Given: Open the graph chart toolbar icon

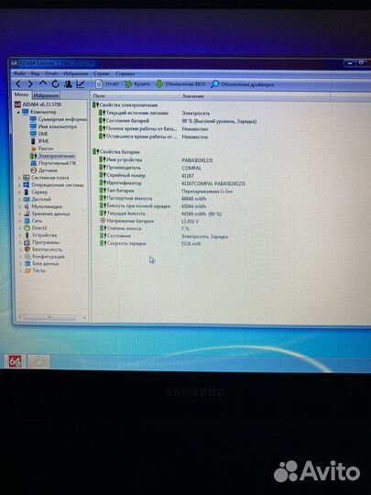Looking at the screenshot, I should pos(81,84).
